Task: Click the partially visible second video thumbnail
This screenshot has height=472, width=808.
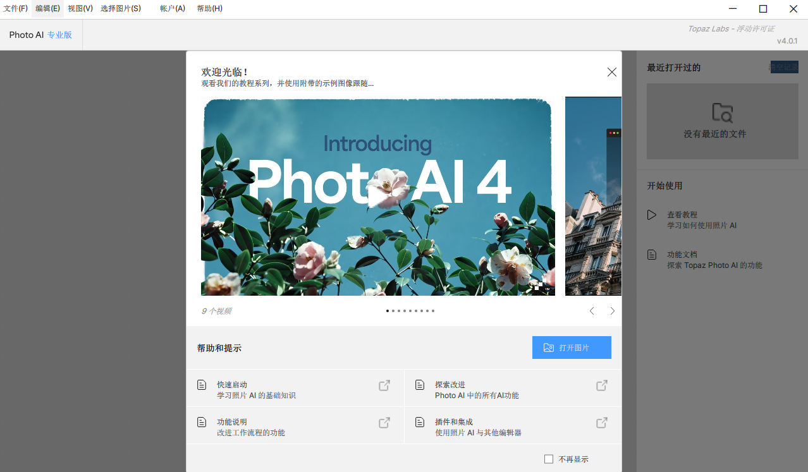Action: point(593,196)
